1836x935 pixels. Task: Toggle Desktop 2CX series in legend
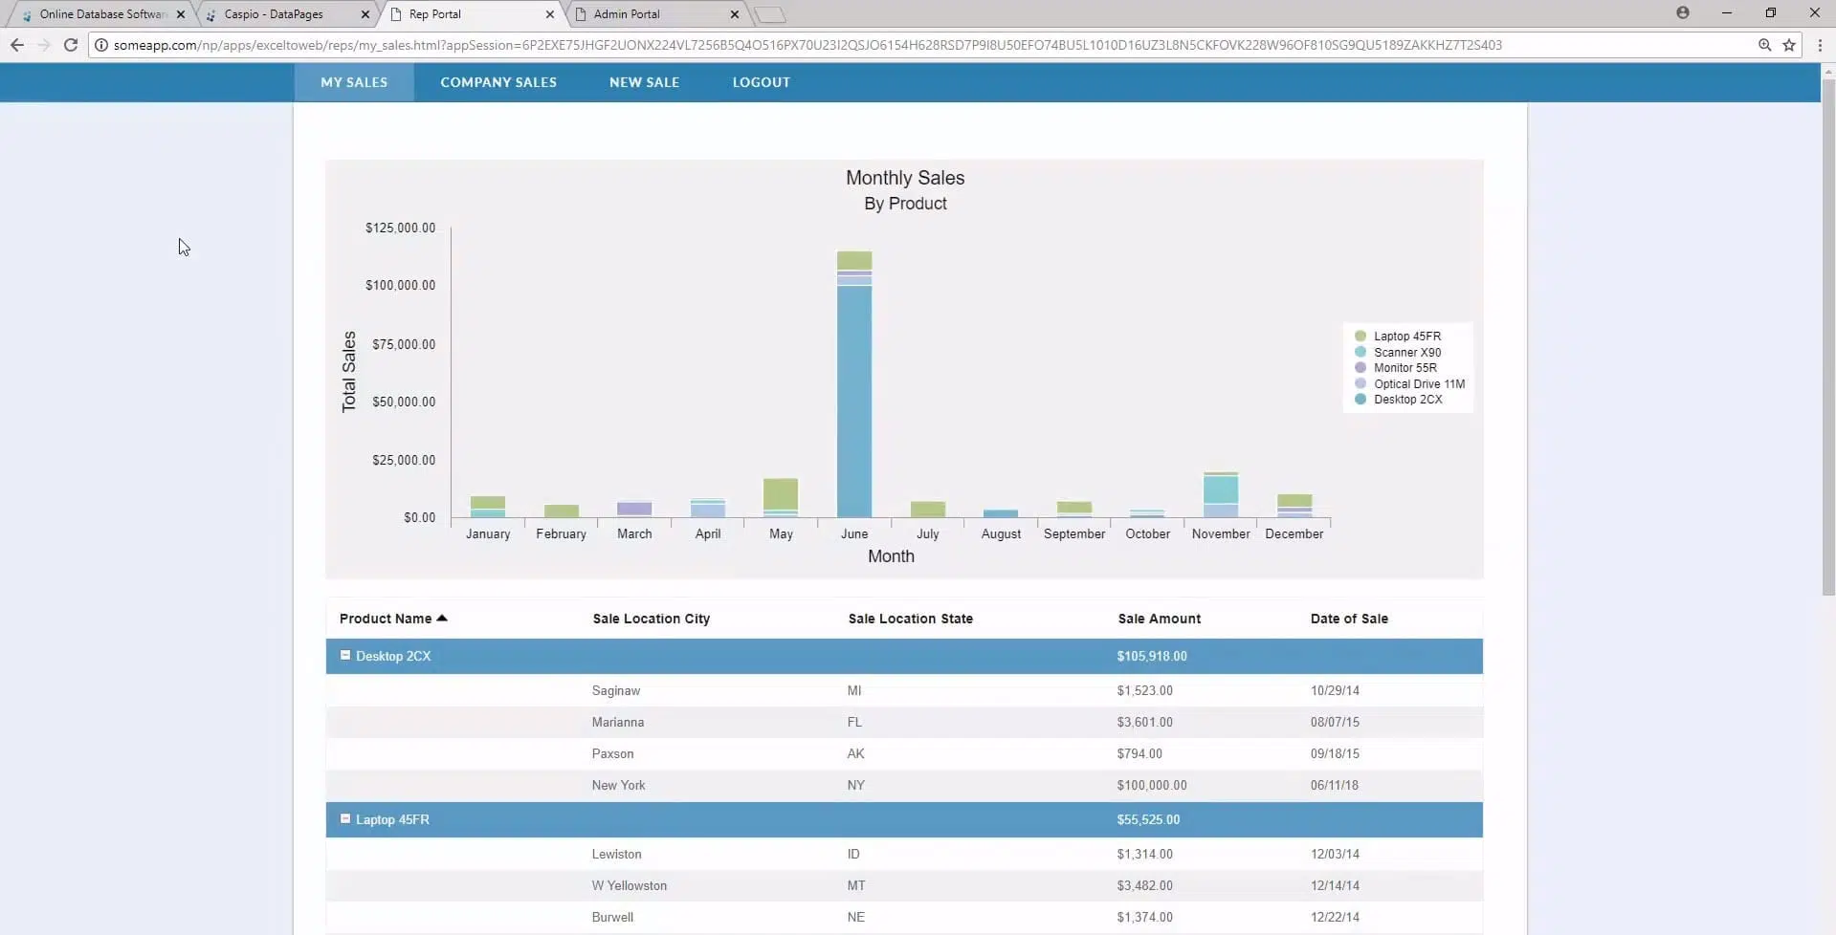pos(1406,400)
